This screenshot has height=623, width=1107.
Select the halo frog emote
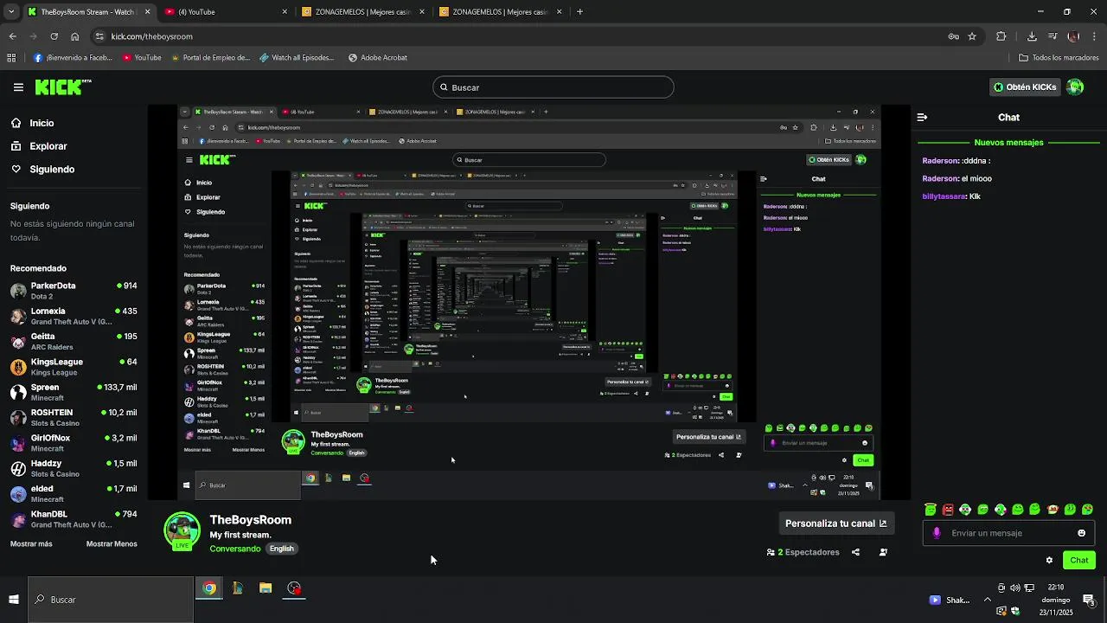pos(930,510)
